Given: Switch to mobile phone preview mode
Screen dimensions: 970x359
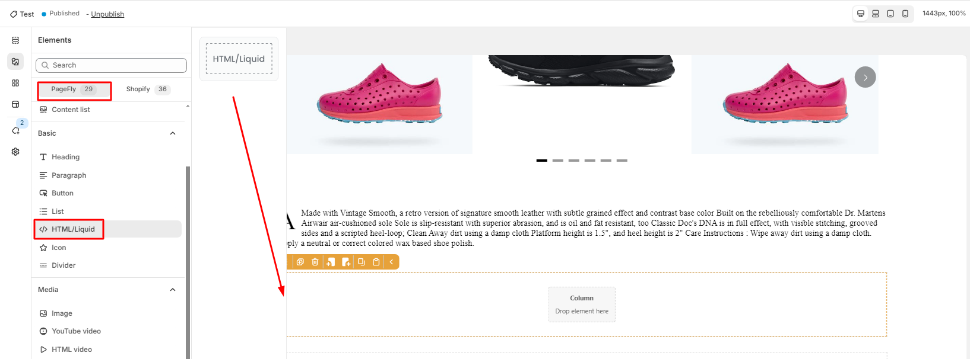Looking at the screenshot, I should point(905,14).
